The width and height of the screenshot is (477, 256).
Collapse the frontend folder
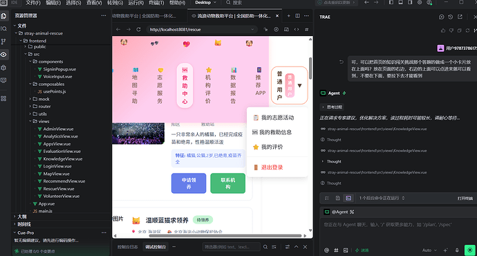[x=21, y=41]
